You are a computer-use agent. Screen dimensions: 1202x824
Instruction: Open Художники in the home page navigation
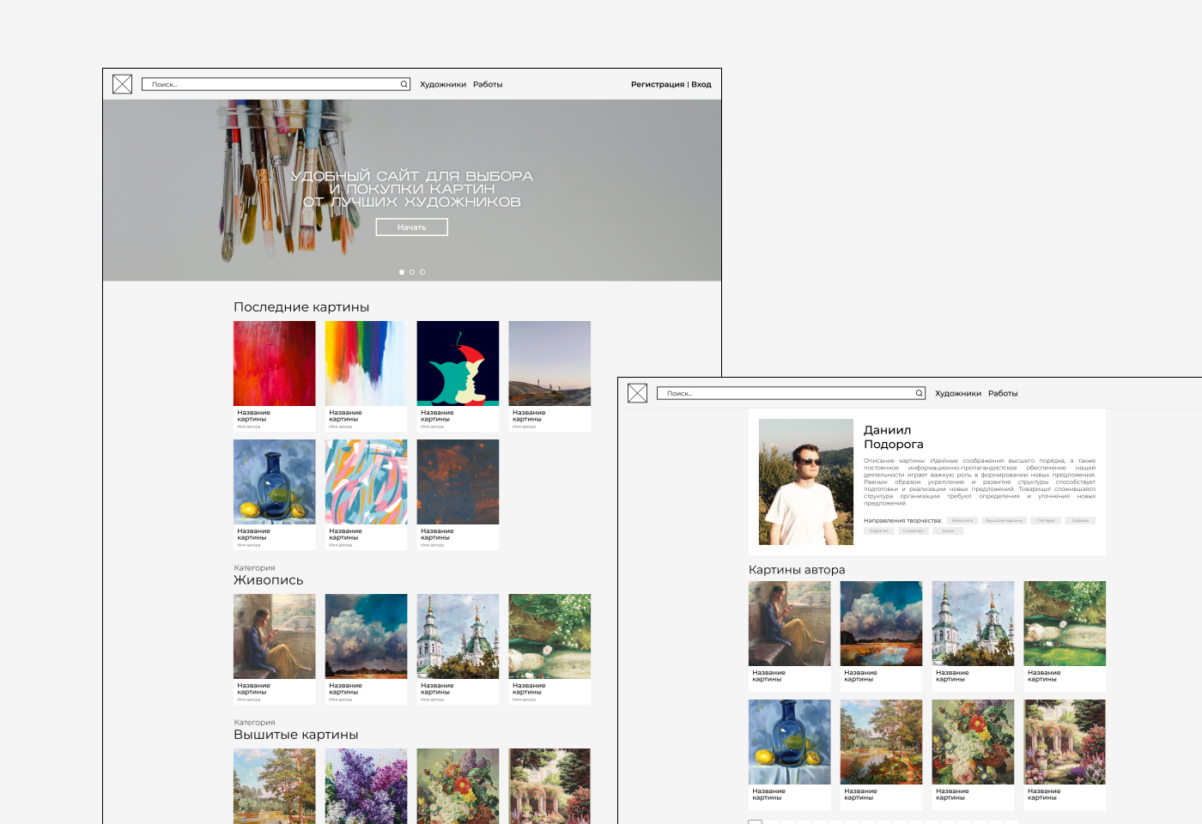[443, 84]
